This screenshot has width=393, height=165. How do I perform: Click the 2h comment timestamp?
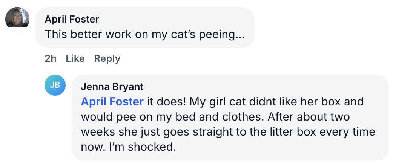pyautogui.click(x=50, y=59)
